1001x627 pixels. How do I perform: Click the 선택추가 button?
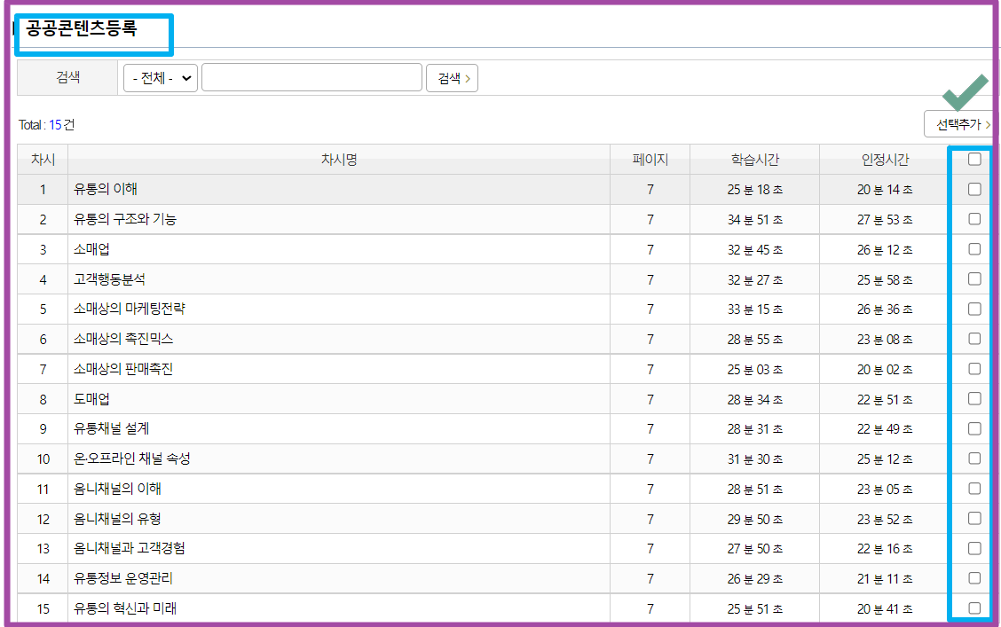pos(958,125)
